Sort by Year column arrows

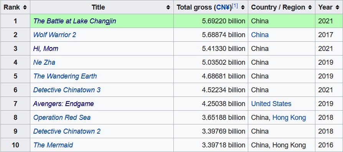pyautogui.click(x=337, y=7)
